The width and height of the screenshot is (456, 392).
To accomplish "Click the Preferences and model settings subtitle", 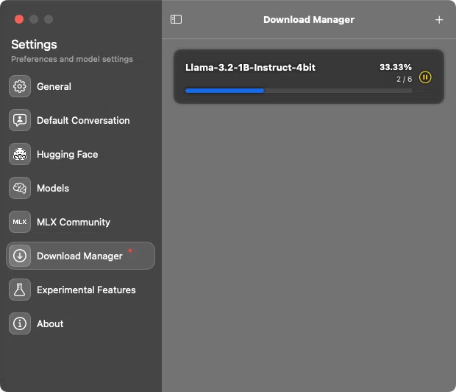I will tap(72, 59).
